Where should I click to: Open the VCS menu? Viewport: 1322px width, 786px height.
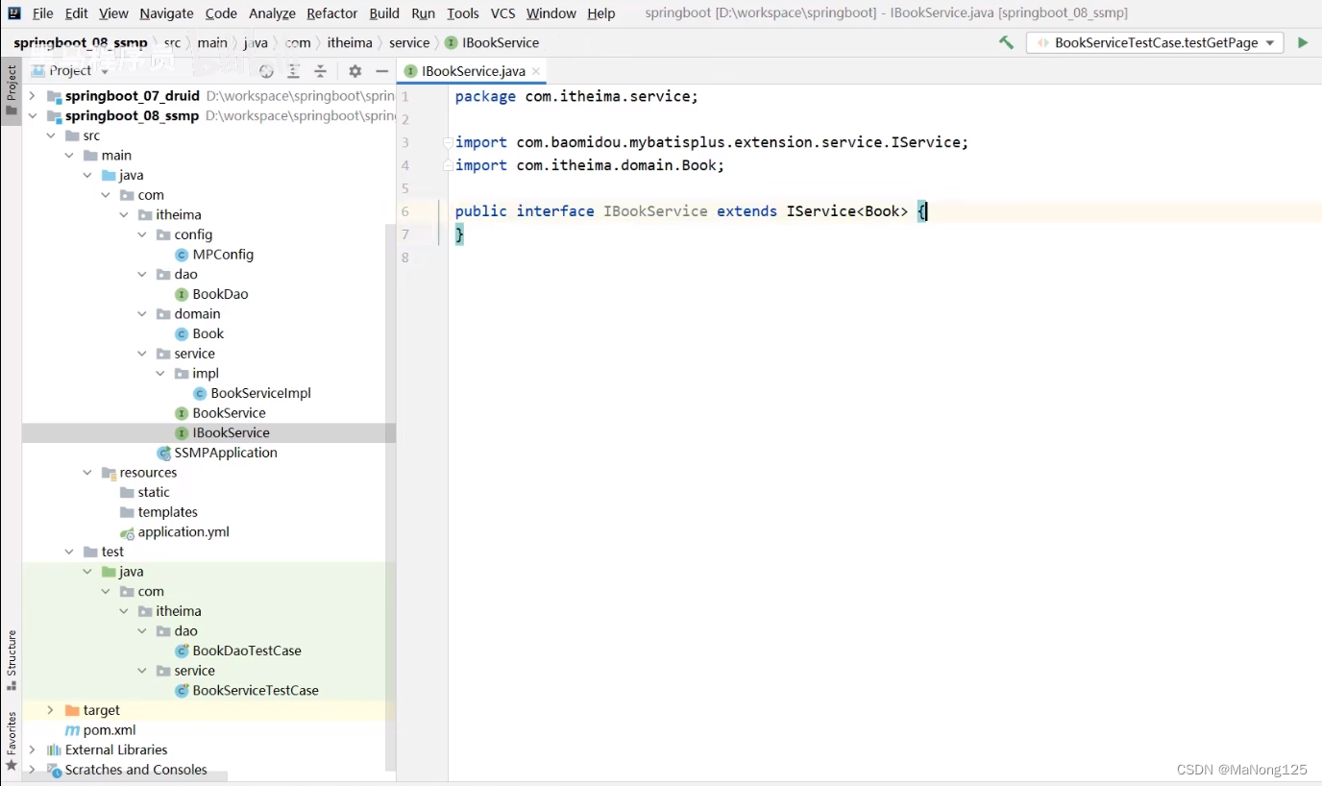coord(502,13)
